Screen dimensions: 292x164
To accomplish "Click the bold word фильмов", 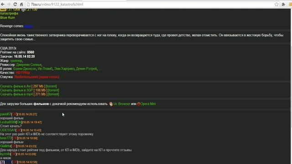I will [41, 104].
